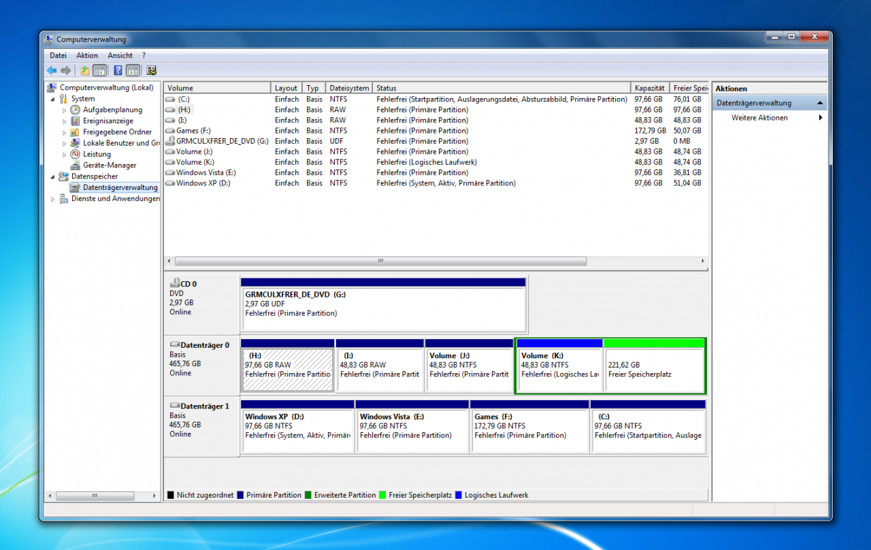Expand the Aufgabenplanung tree node
The image size is (871, 550).
65,110
